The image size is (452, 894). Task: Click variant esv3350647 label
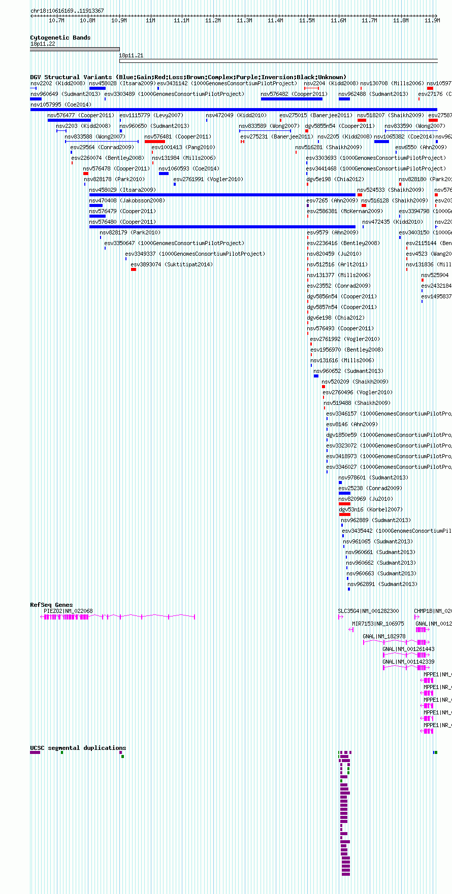point(174,243)
